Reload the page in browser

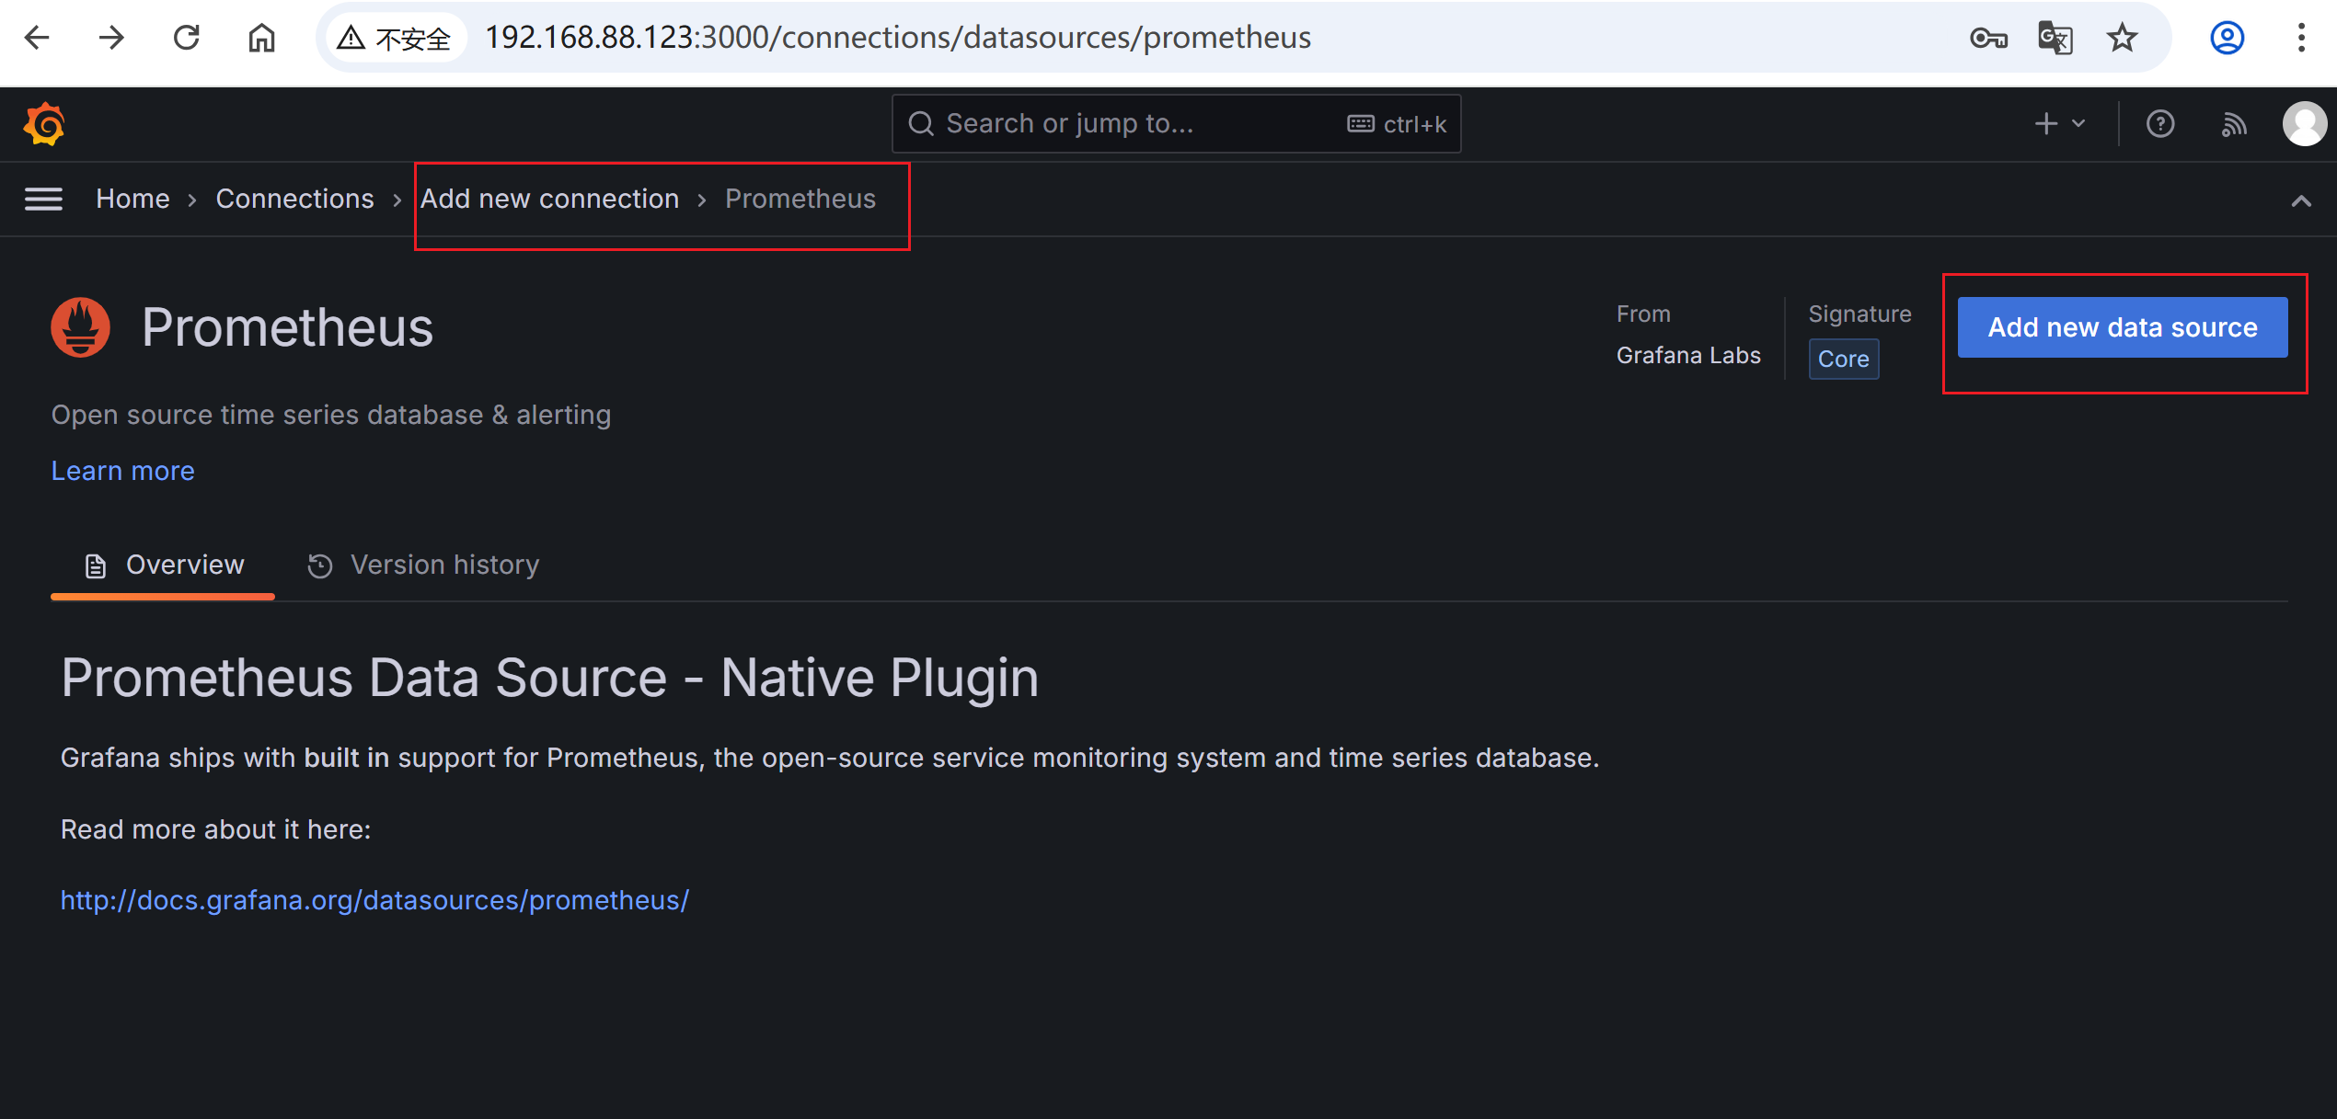coord(187,38)
